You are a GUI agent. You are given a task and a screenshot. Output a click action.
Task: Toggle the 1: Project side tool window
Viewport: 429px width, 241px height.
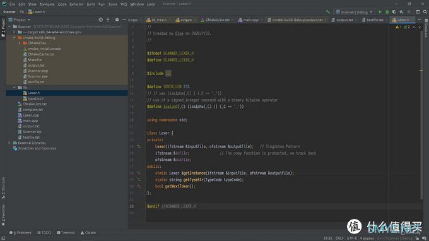[3, 28]
